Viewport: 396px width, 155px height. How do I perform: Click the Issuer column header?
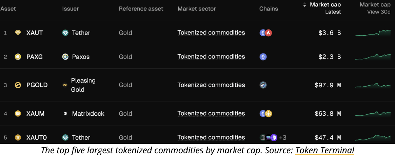[71, 9]
